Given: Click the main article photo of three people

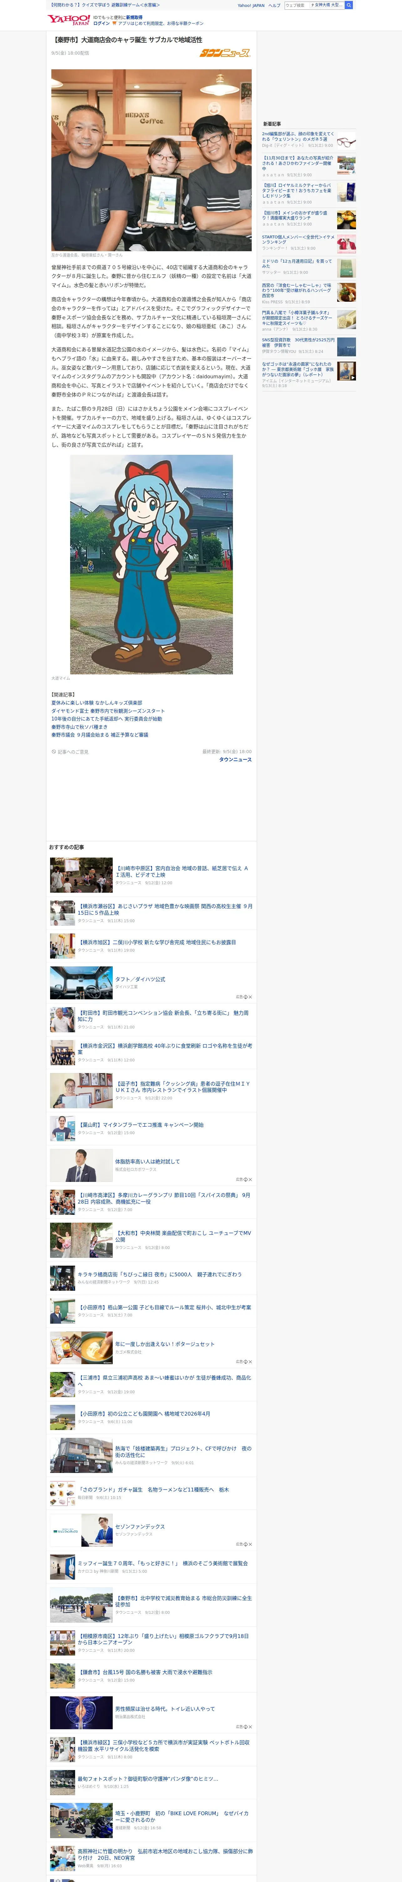Looking at the screenshot, I should (x=151, y=160).
